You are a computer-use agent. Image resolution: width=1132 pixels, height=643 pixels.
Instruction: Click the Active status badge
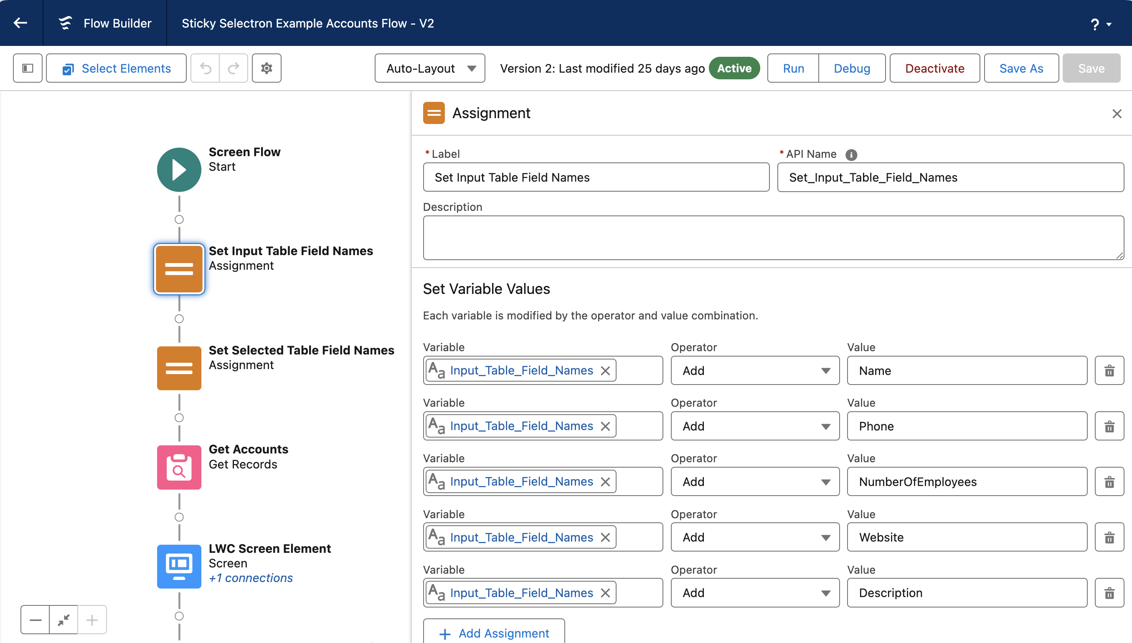(734, 68)
